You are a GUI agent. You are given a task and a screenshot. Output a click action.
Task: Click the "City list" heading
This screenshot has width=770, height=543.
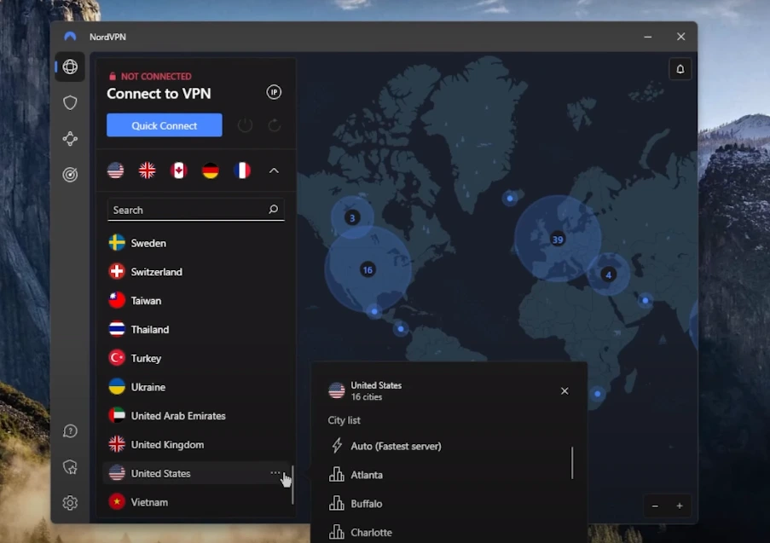tap(344, 420)
